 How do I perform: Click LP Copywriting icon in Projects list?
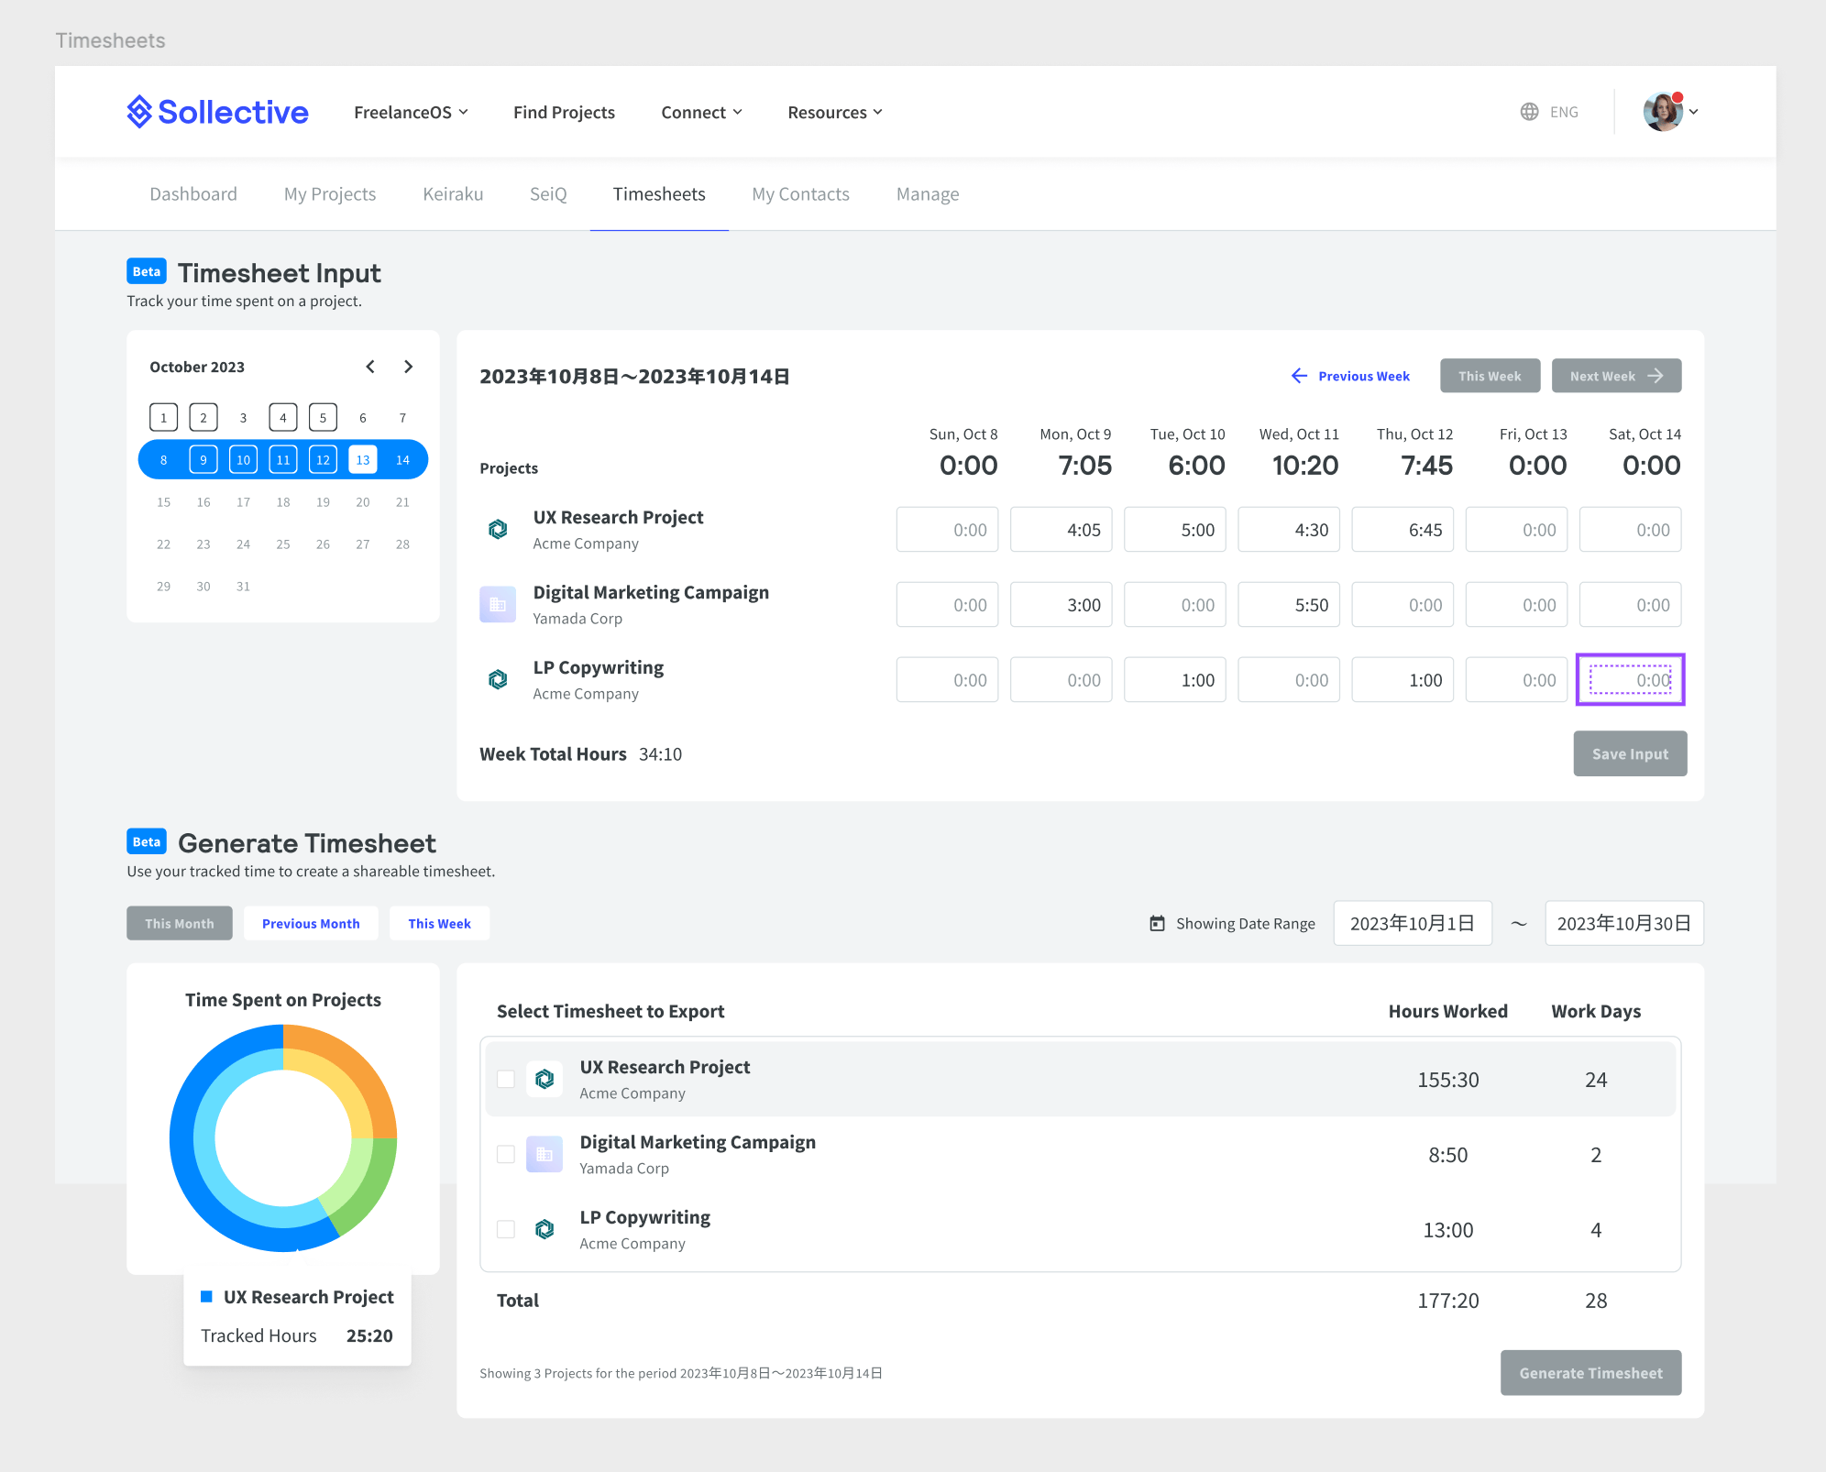[x=498, y=680]
